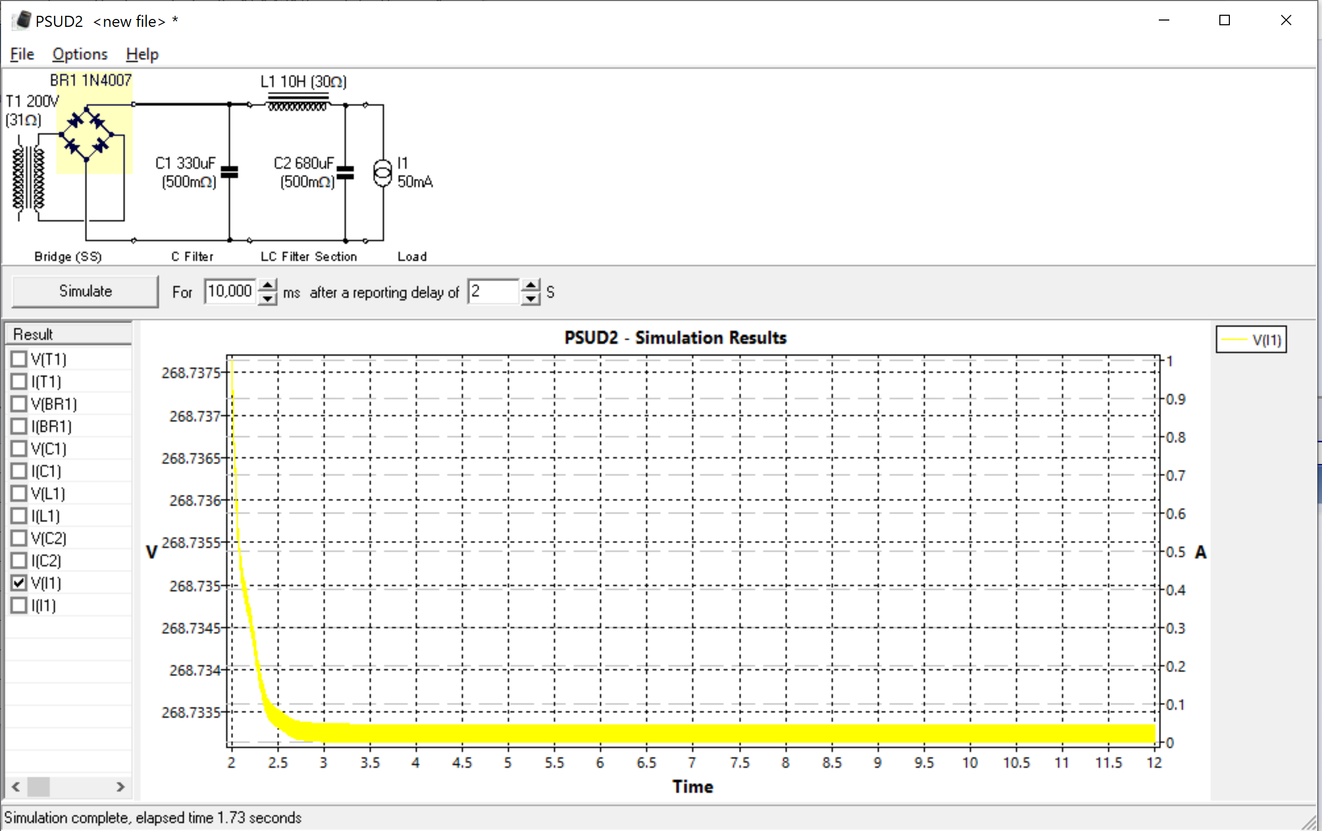Run the simulation with Simulate button

85,291
